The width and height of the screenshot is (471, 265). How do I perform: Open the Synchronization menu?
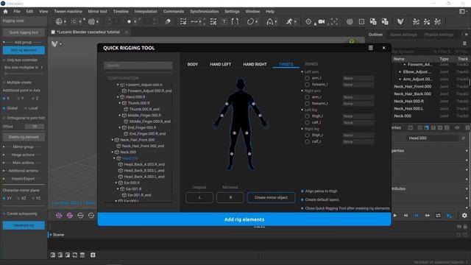click(x=205, y=12)
